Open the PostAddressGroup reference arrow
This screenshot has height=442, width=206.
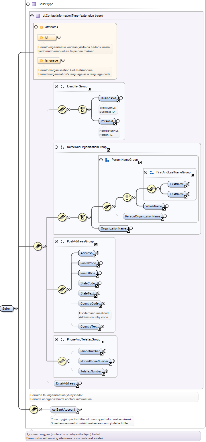tap(96, 244)
